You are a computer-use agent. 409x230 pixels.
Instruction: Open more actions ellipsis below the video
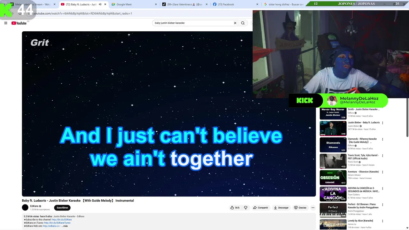pyautogui.click(x=313, y=208)
